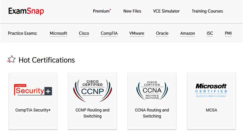Open the PMI practice exams link

pyautogui.click(x=228, y=33)
